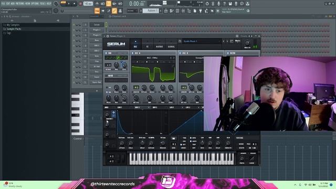
Task: Click Serum's MASTER volume knob
Action: coord(247,43)
